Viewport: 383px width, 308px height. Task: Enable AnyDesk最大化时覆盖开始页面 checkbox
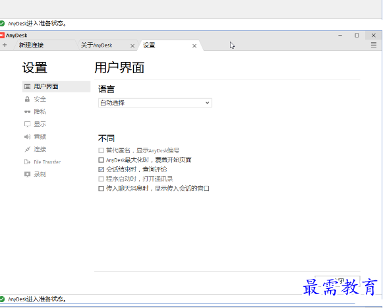101,160
